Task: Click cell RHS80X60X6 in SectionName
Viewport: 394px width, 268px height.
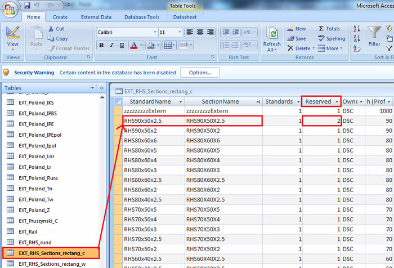Action: (223, 141)
